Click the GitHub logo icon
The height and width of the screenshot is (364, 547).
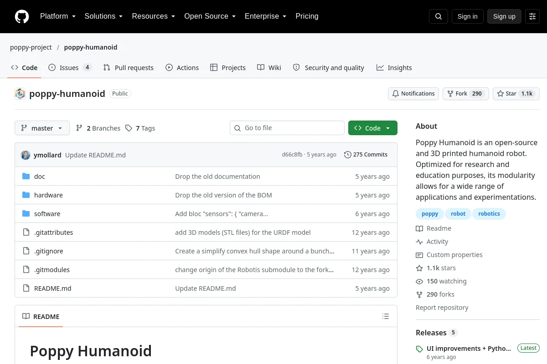pyautogui.click(x=22, y=16)
